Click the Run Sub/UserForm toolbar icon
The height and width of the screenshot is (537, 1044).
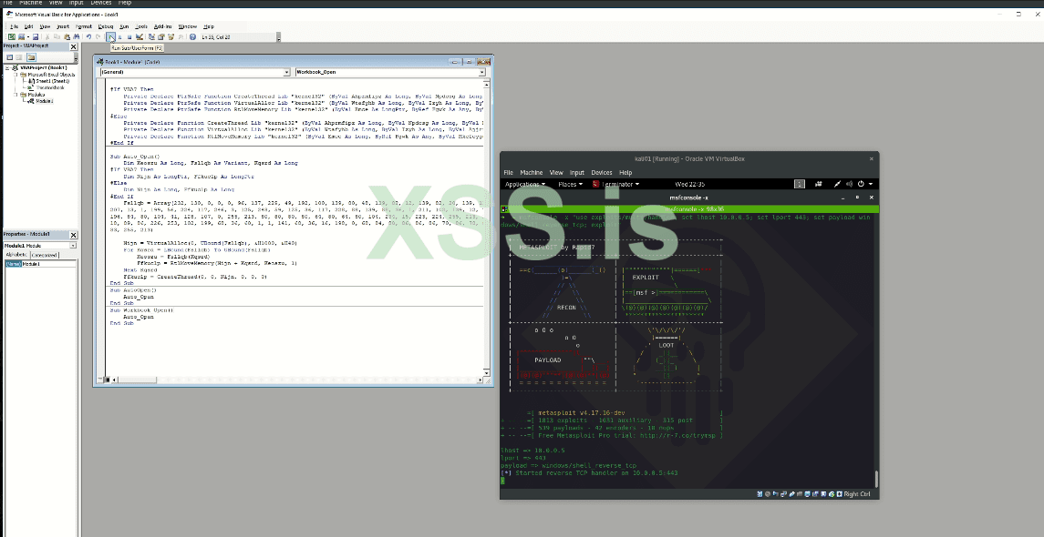111,36
